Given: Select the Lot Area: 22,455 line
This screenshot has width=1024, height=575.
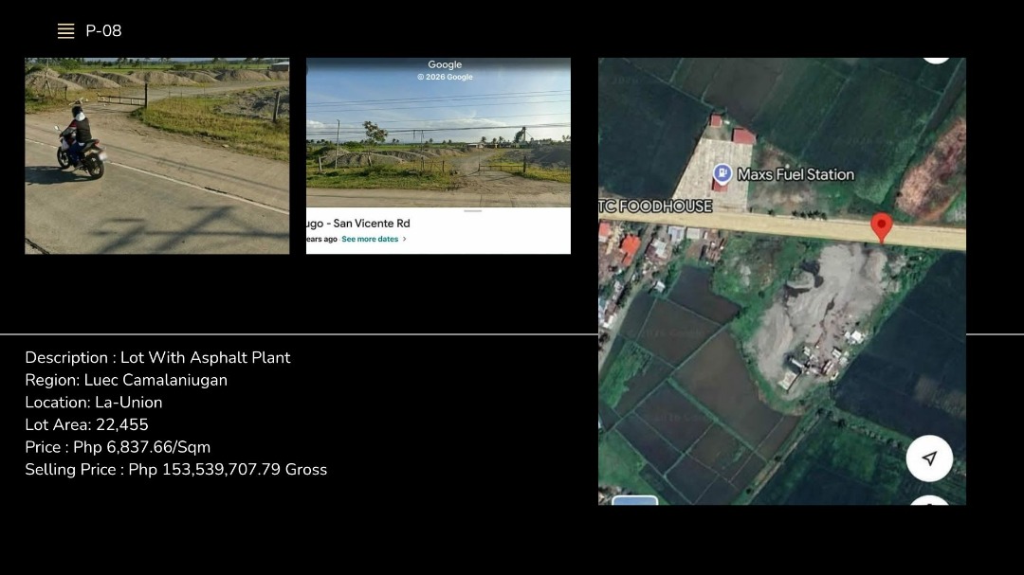Looking at the screenshot, I should click(86, 425).
